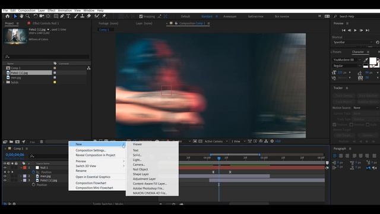Open the Motion Source None dropdown
The height and width of the screenshot is (214, 380).
click(365, 108)
